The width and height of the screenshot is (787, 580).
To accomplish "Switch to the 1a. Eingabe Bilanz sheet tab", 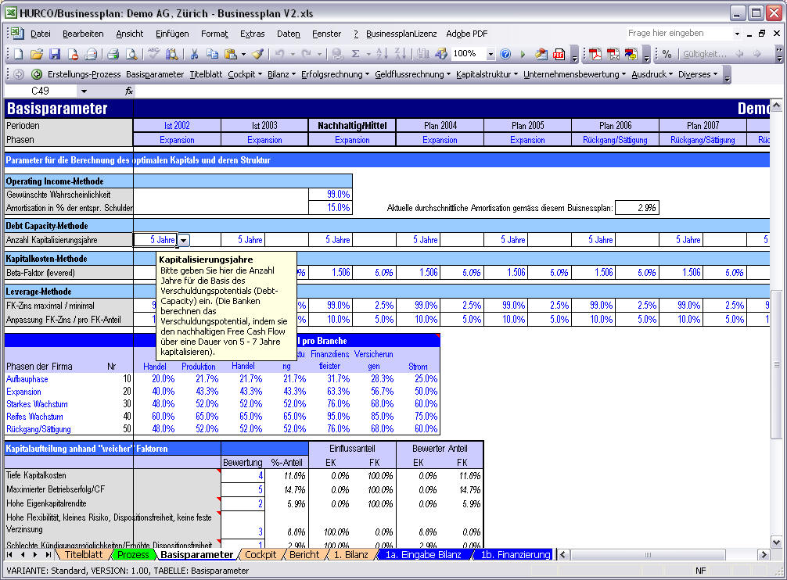I will coord(422,554).
